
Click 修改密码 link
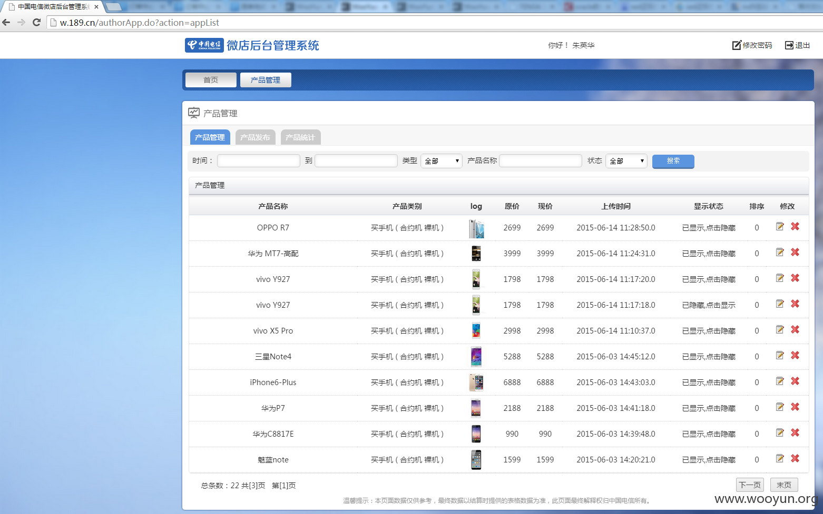pyautogui.click(x=752, y=45)
